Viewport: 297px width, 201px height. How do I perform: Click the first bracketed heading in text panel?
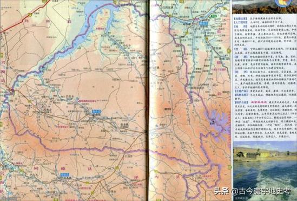(241, 19)
